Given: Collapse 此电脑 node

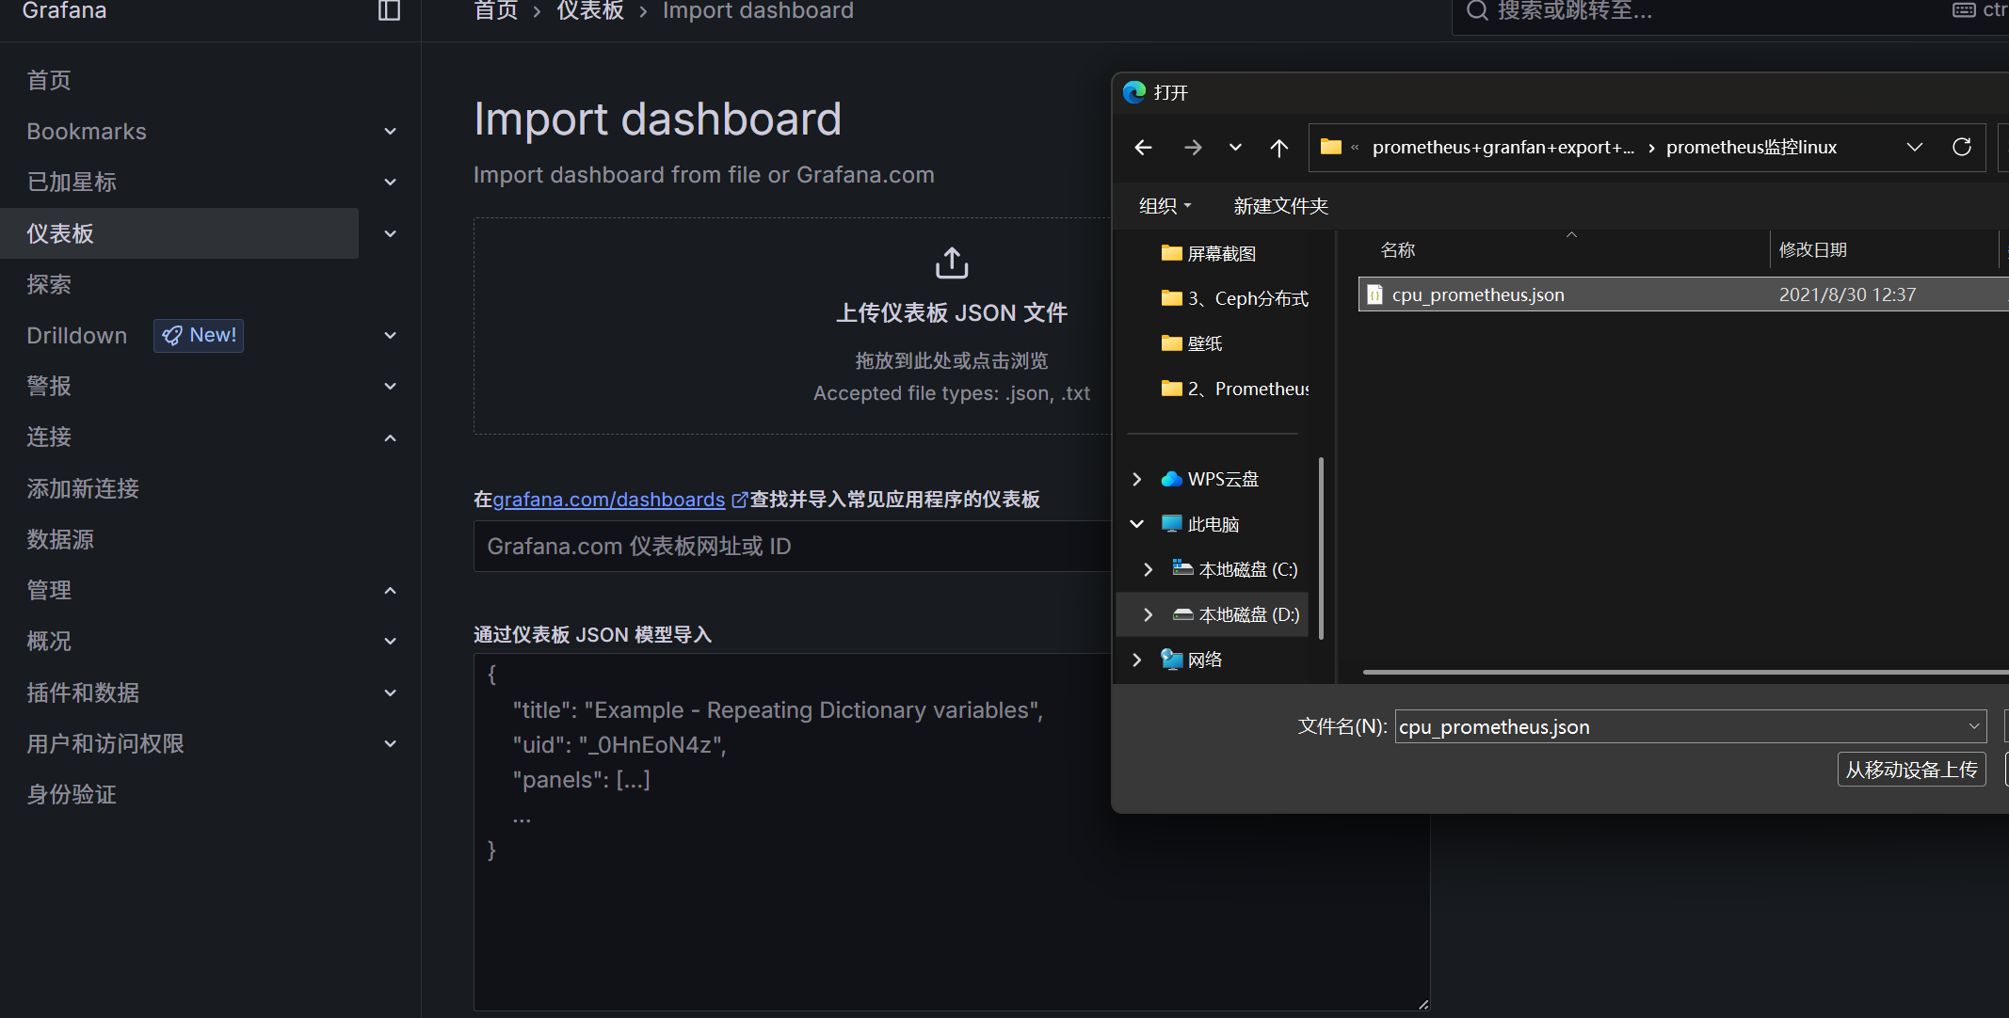Looking at the screenshot, I should pos(1136,524).
